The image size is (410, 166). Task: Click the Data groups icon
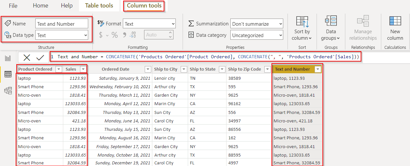tap(331, 21)
